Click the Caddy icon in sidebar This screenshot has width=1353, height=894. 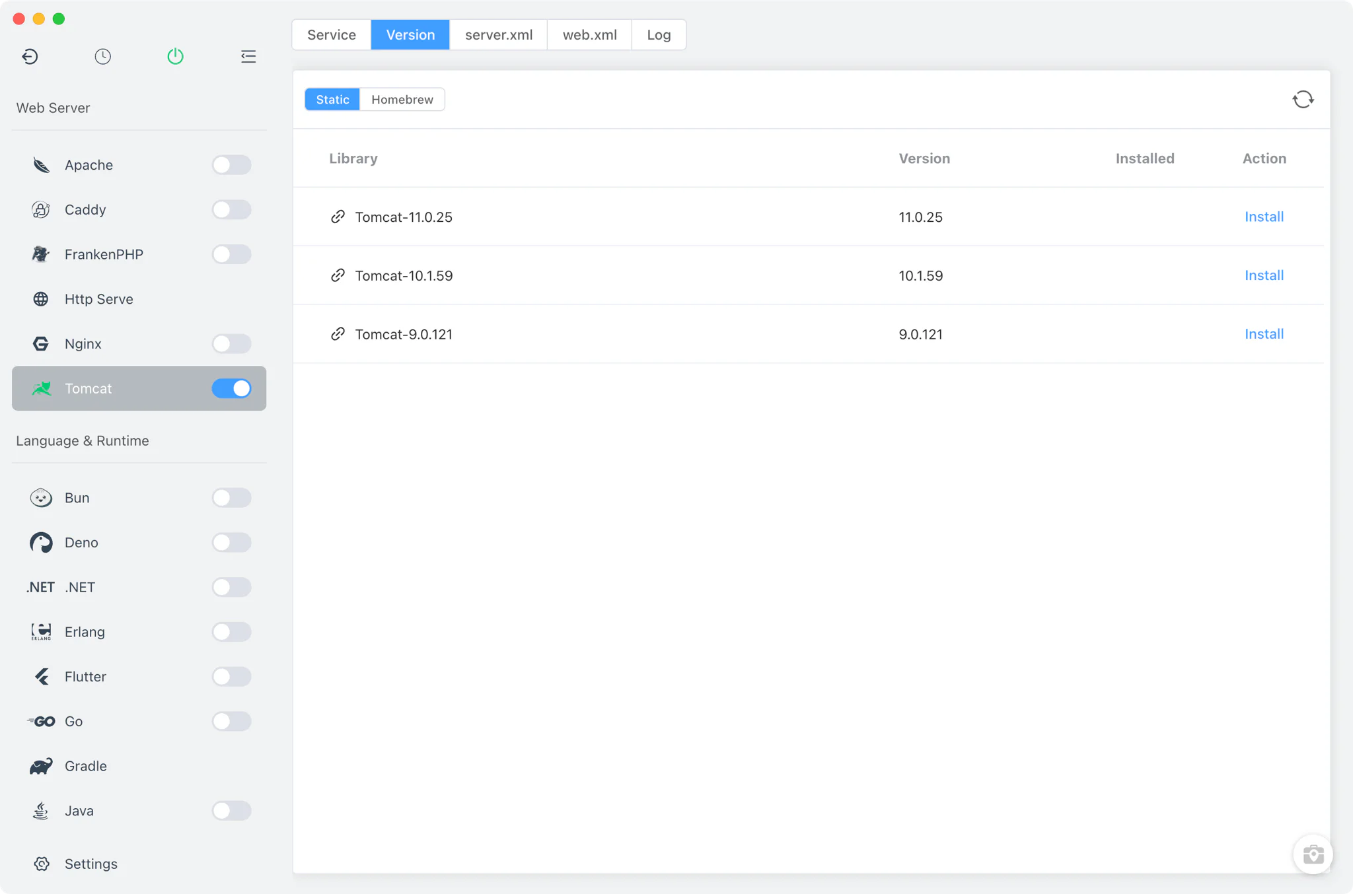[41, 209]
